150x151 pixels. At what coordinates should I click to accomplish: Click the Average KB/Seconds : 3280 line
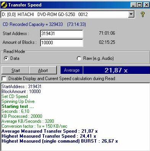(28, 121)
